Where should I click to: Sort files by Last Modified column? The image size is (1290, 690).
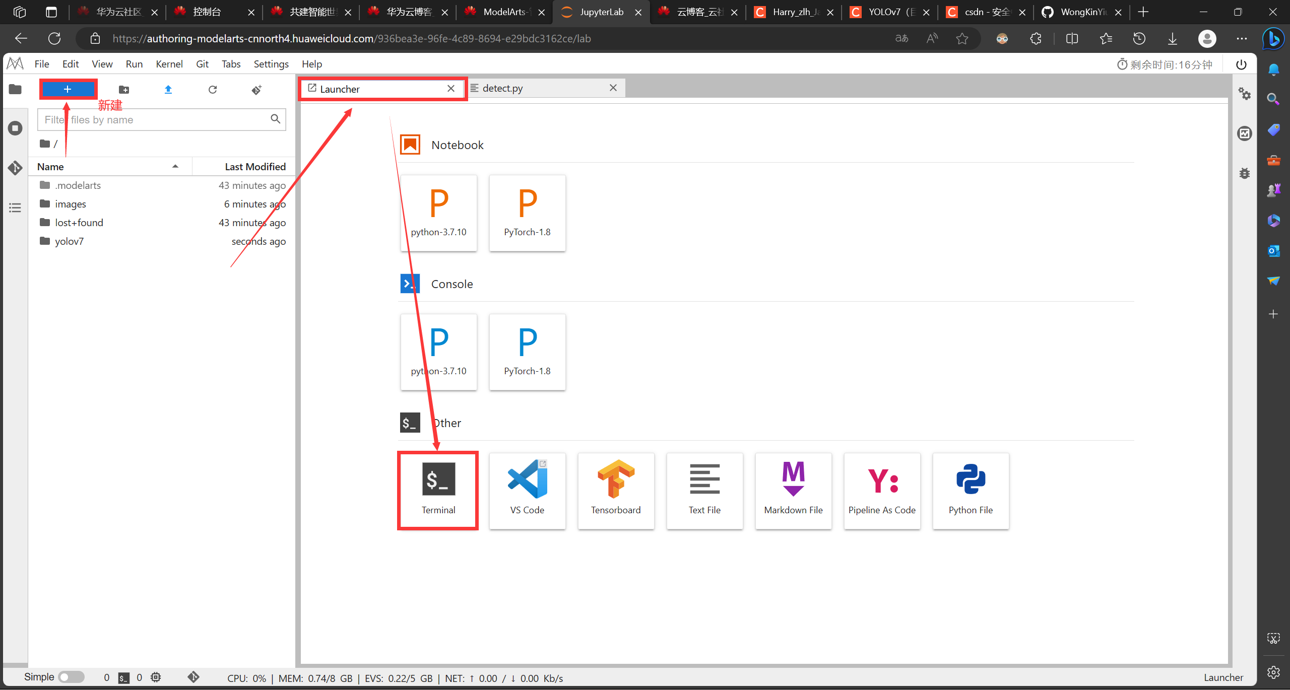255,166
